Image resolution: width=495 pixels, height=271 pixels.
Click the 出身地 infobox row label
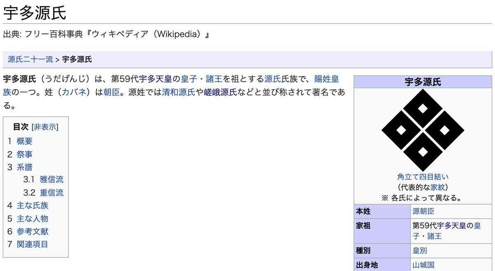pos(367,265)
